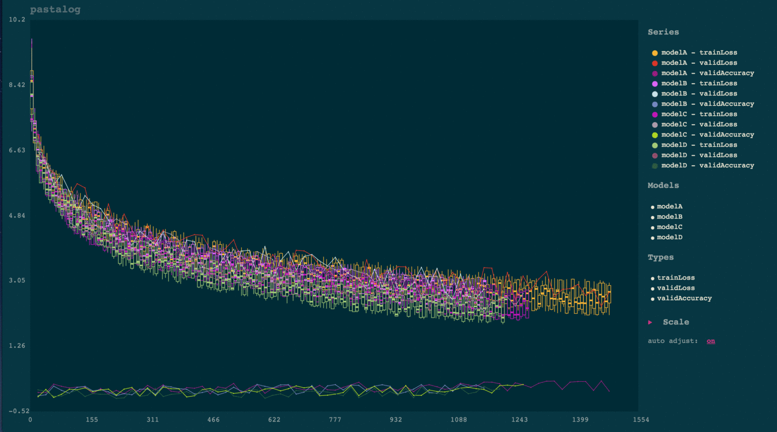Image resolution: width=777 pixels, height=432 pixels.
Task: Toggle the validLoss type filter
Action: [676, 288]
